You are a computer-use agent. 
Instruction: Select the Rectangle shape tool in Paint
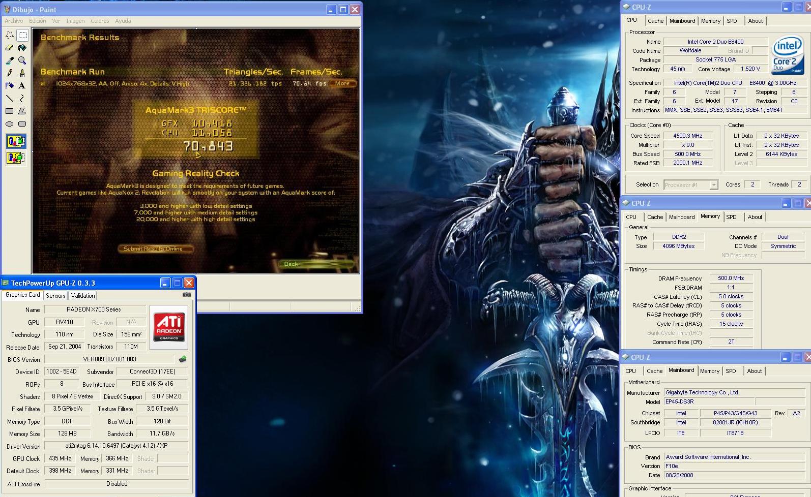tap(10, 111)
